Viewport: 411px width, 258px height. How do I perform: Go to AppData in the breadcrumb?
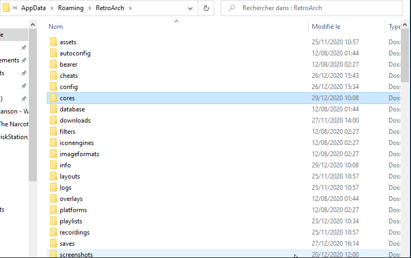coord(34,8)
